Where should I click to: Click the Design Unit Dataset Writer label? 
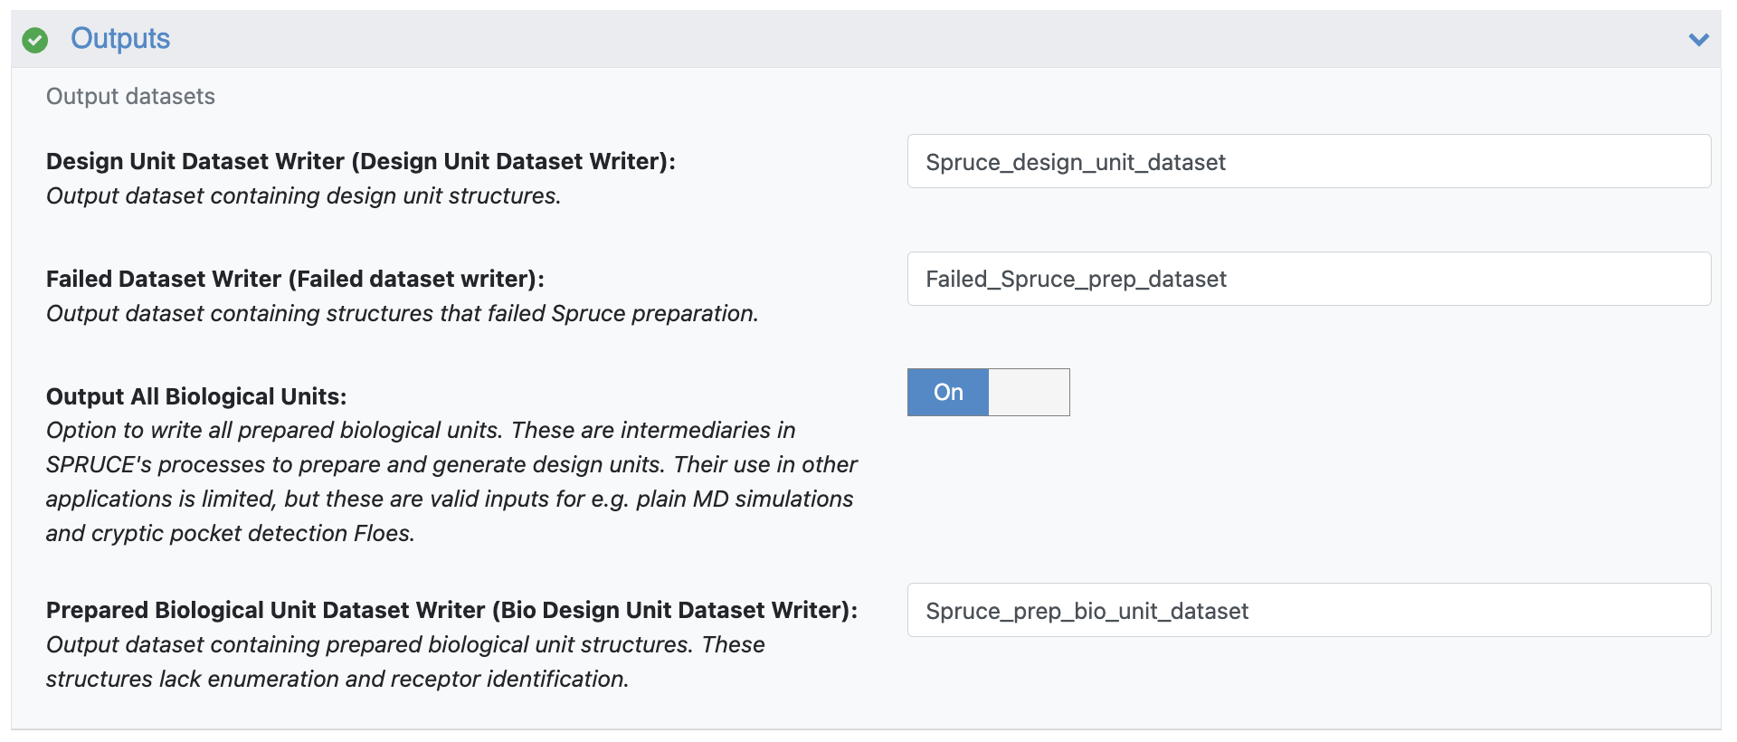coord(360,161)
